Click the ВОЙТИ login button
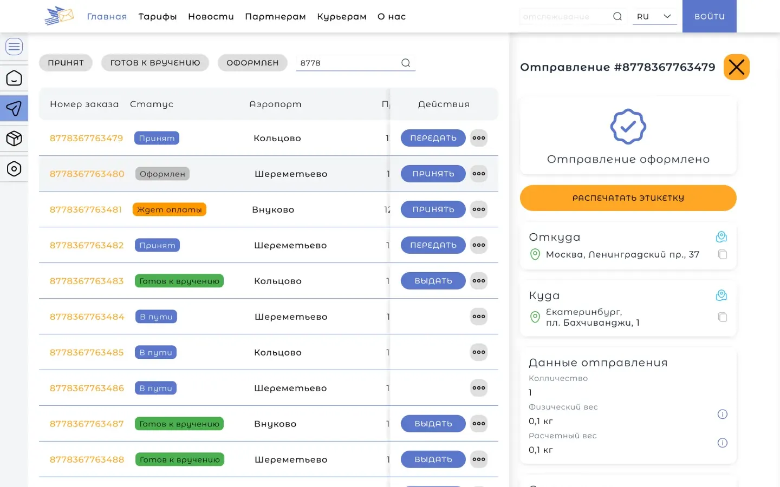This screenshot has height=487, width=780. tap(710, 16)
